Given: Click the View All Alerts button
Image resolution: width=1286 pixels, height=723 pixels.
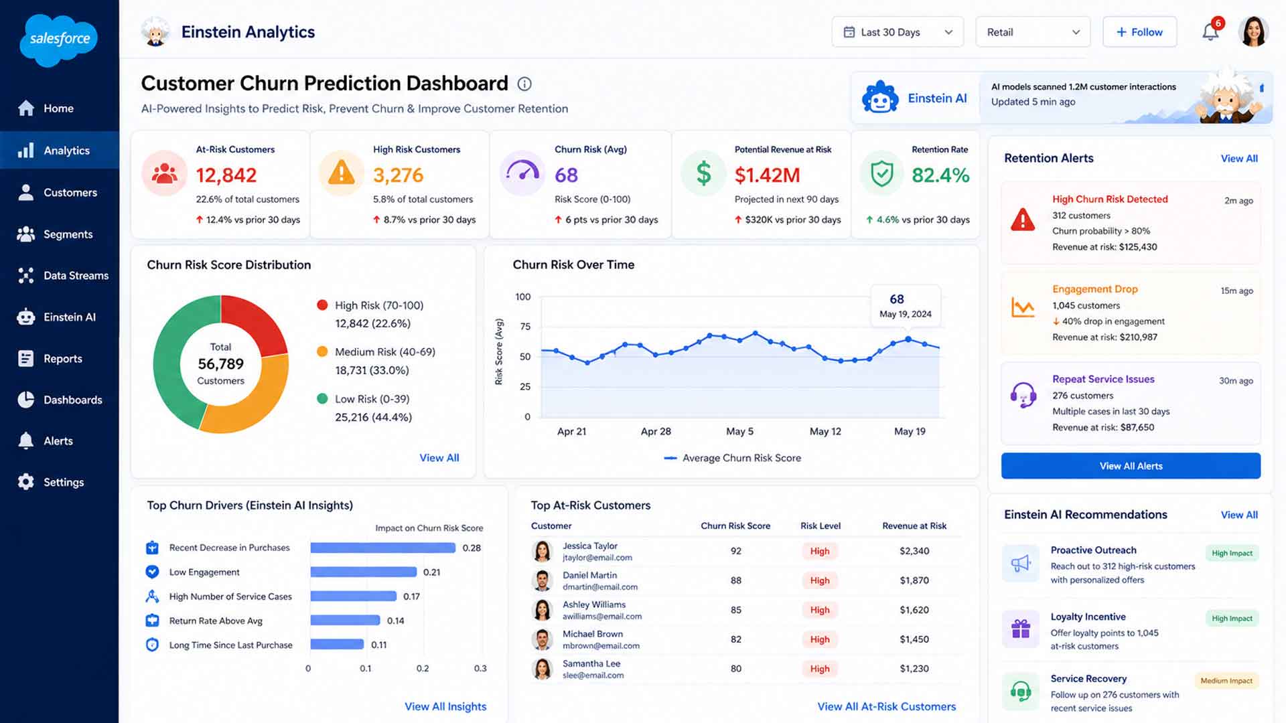Looking at the screenshot, I should click(x=1131, y=466).
